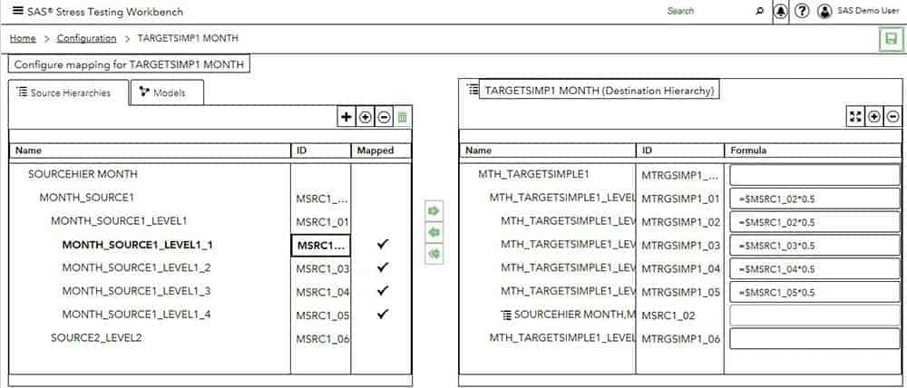Click the formula field containing =$MSRC1_04*0.5
The width and height of the screenshot is (907, 388).
814,269
